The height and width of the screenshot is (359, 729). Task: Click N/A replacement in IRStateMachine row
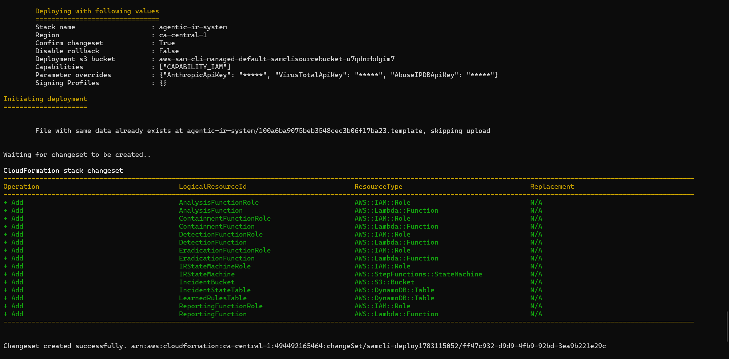[x=536, y=274]
